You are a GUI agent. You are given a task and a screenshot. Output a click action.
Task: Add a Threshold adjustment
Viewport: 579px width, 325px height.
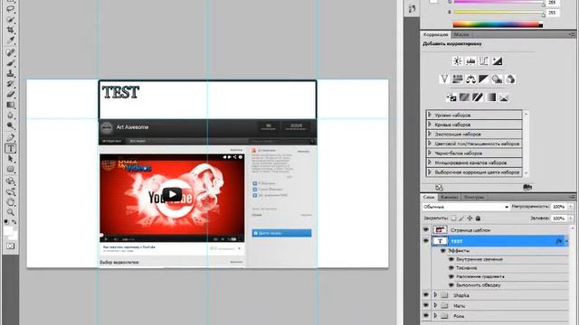tap(478, 97)
